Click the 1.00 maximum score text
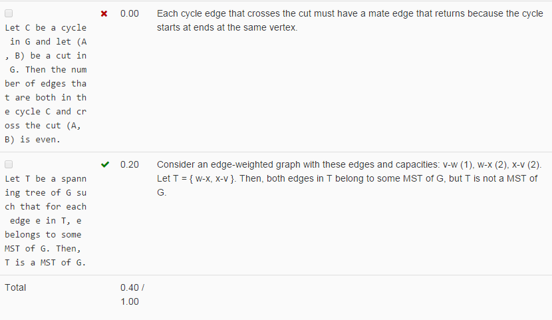The width and height of the screenshot is (552, 320). tap(130, 301)
